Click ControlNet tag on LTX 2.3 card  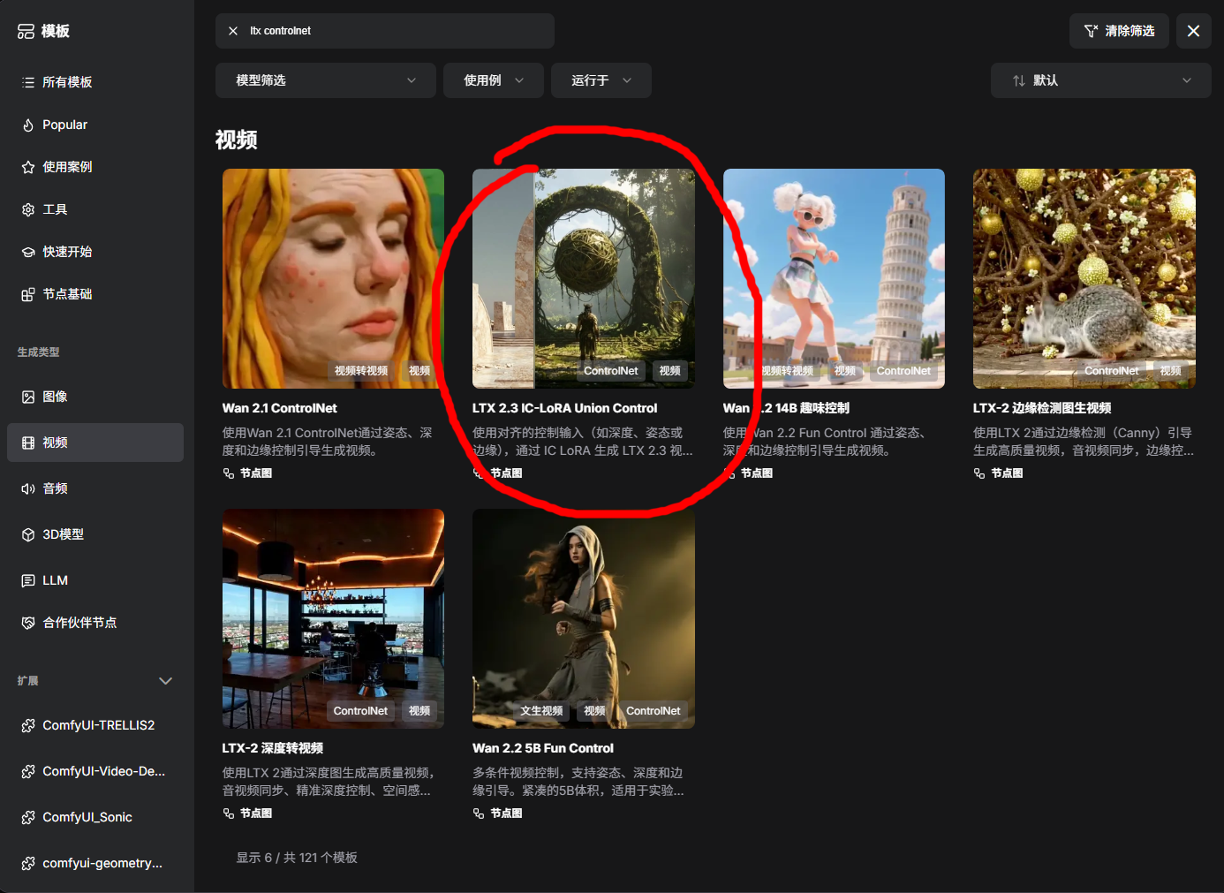click(610, 371)
